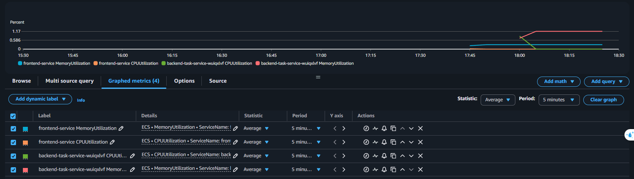Switch frontend-service CPUUtilization to right Y axis
Image resolution: width=634 pixels, height=179 pixels.
pos(344,142)
